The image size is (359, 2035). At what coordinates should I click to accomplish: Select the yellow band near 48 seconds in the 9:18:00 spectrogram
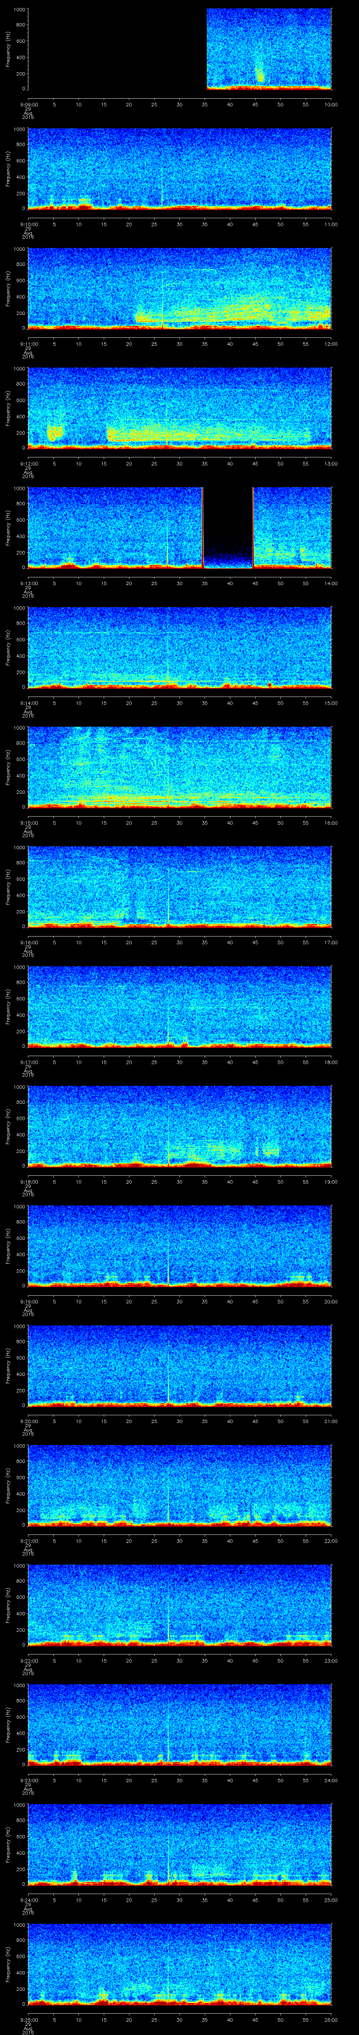coord(270,1151)
